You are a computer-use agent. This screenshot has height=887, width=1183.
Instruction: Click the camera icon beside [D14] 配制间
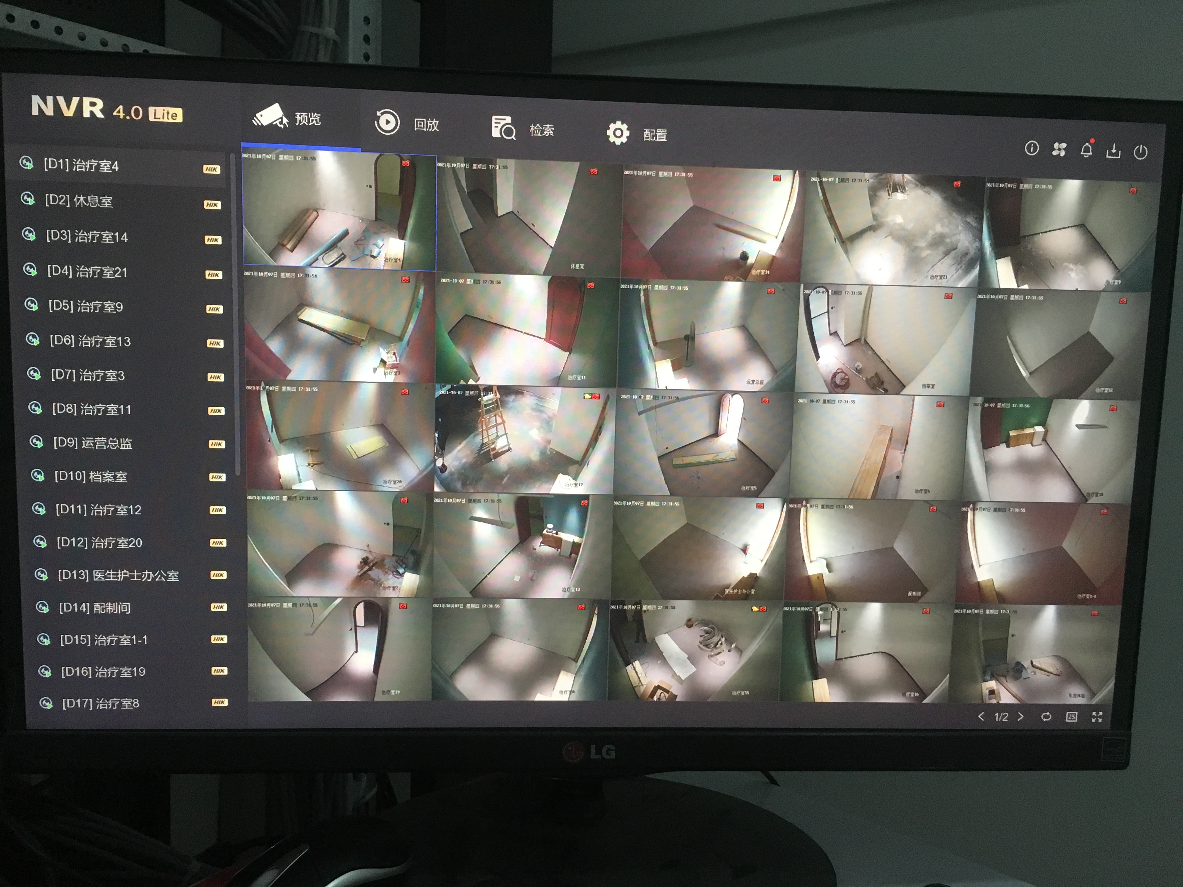pyautogui.click(x=42, y=607)
